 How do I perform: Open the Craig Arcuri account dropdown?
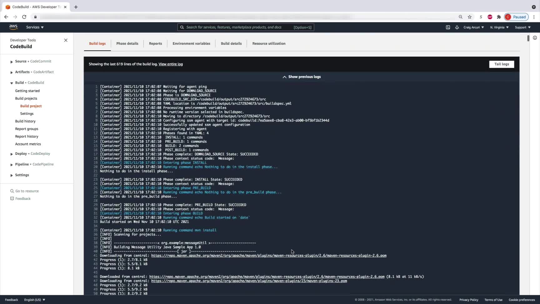coord(473,27)
